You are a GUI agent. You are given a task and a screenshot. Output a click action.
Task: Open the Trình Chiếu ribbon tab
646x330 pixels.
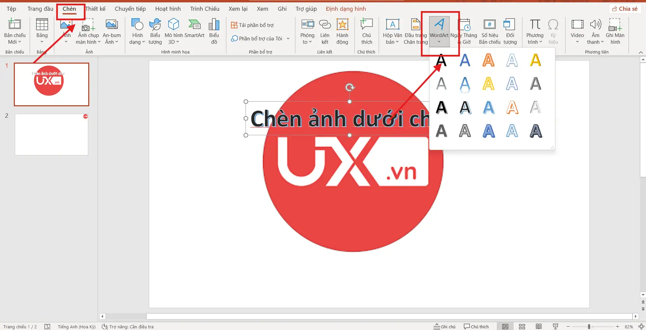point(204,9)
